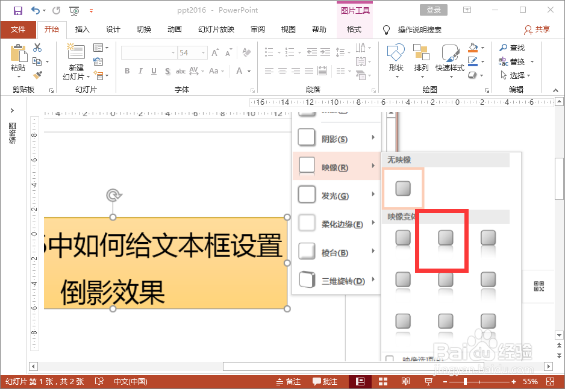565x389 pixels.
Task: Open Quick Styles gallery
Action: pos(450,61)
